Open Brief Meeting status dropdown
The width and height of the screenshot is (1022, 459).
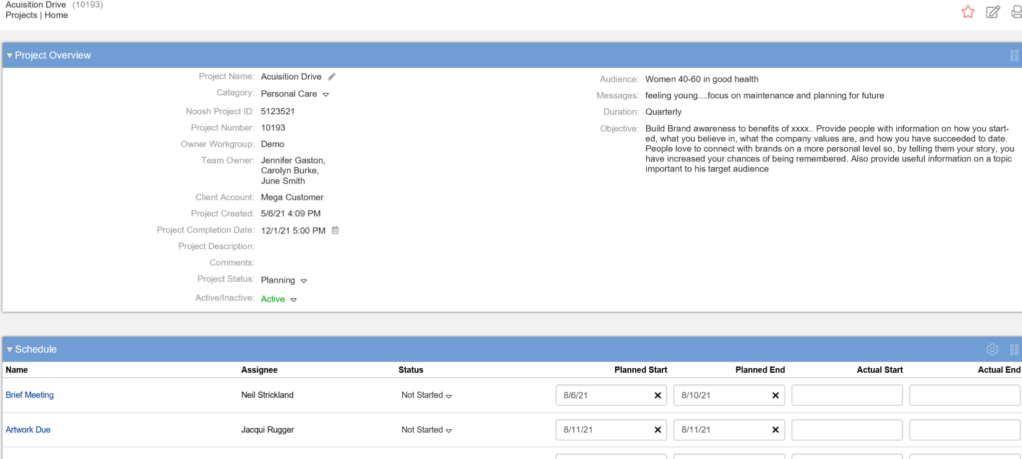pyautogui.click(x=449, y=396)
